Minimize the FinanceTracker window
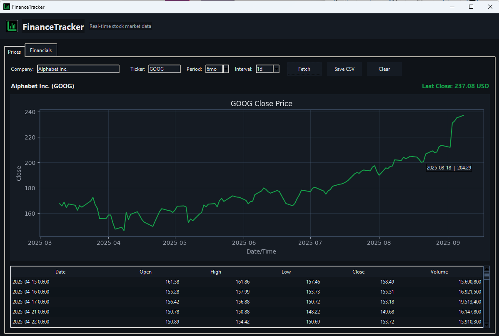This screenshot has width=499, height=336. tap(452, 7)
